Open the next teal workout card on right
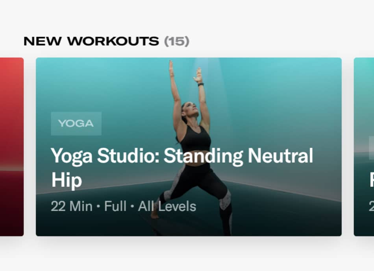Image resolution: width=374 pixels, height=271 pixels. point(364,147)
